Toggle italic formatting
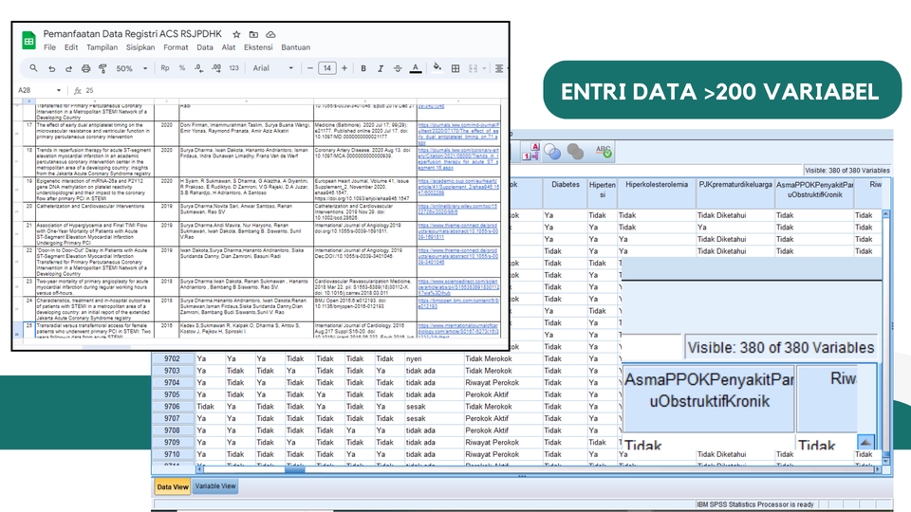911x512 pixels. point(381,68)
